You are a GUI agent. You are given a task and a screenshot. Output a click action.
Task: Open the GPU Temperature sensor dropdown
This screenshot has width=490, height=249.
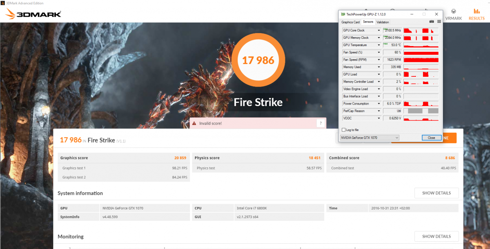[x=379, y=45]
